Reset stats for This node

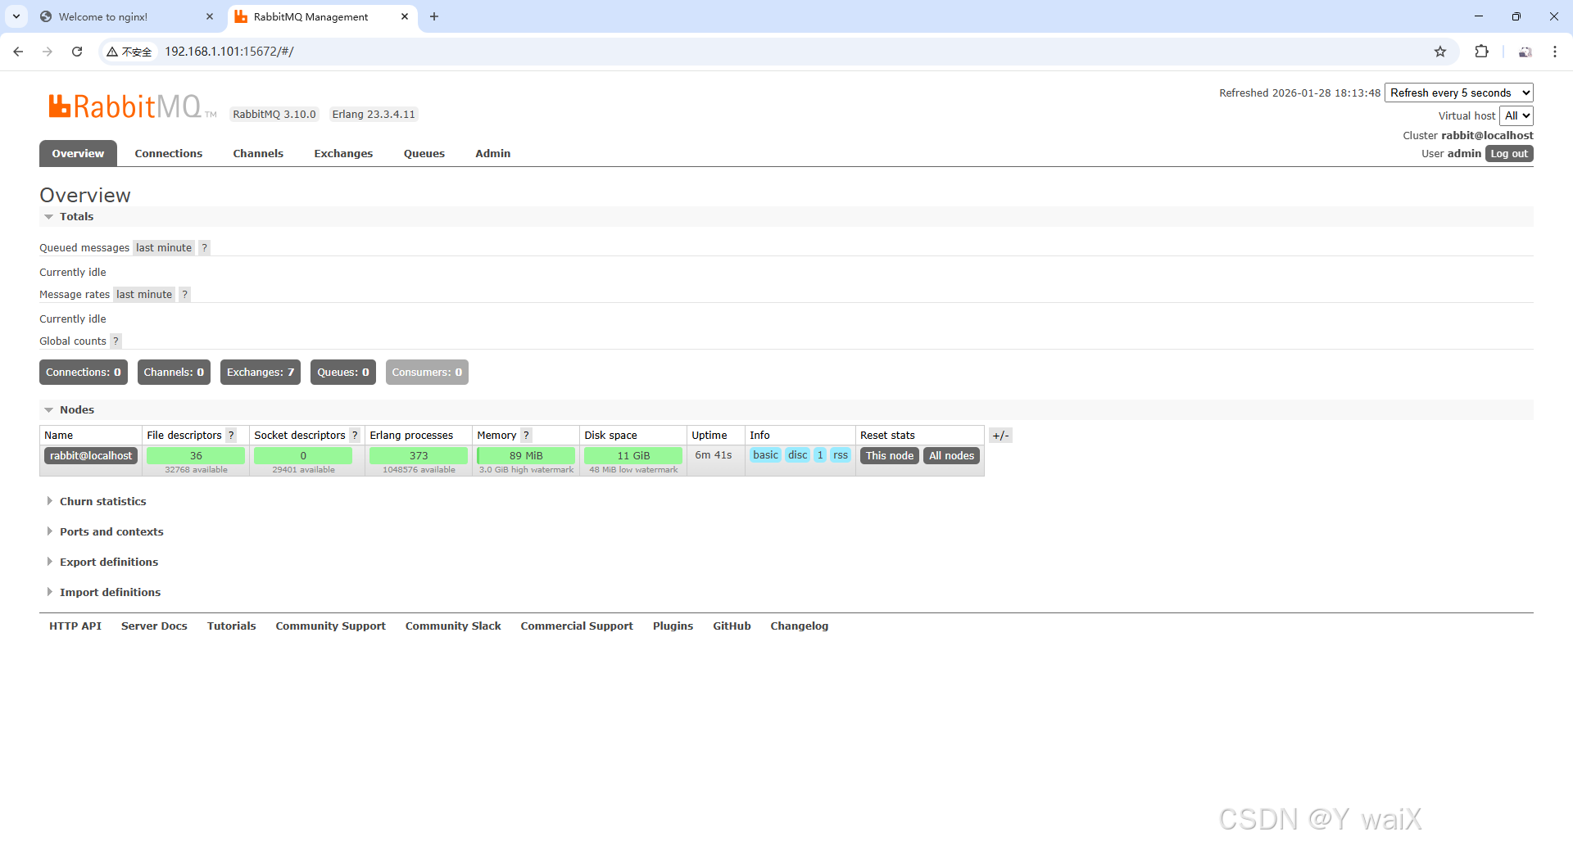point(890,456)
